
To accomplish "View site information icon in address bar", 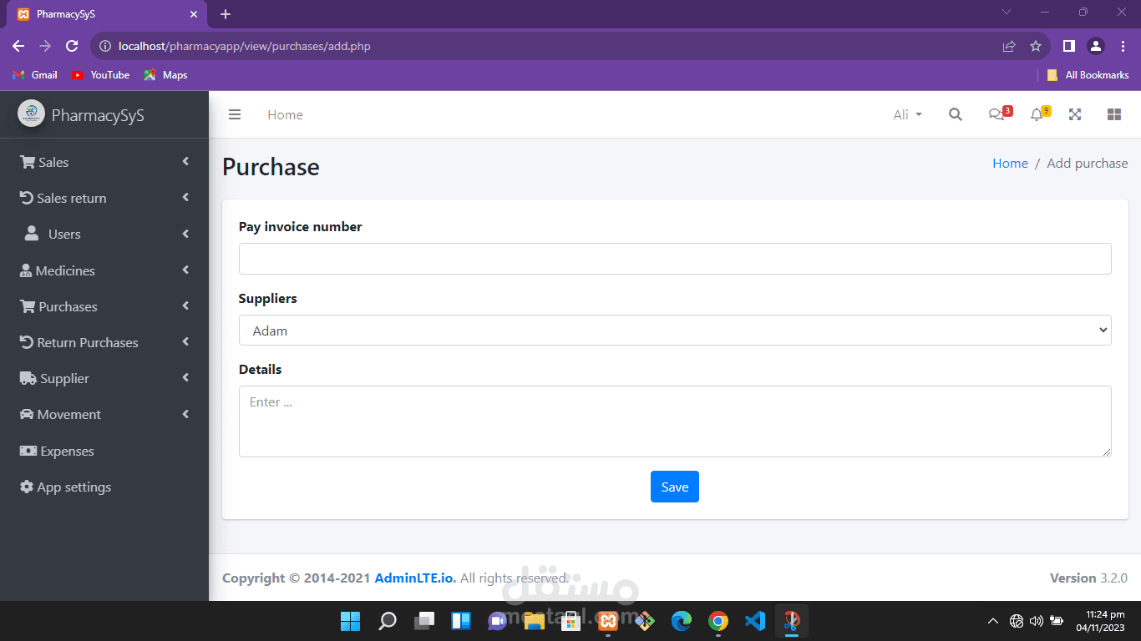I will tap(105, 46).
